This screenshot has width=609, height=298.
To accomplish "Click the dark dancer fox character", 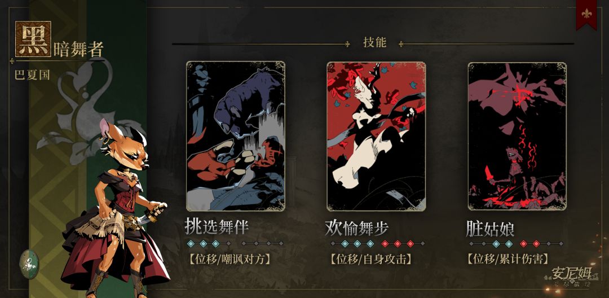I will click(117, 208).
